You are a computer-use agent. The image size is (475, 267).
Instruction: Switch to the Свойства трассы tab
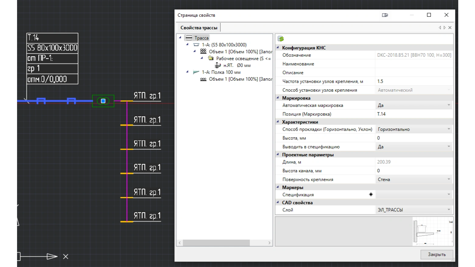click(x=199, y=28)
